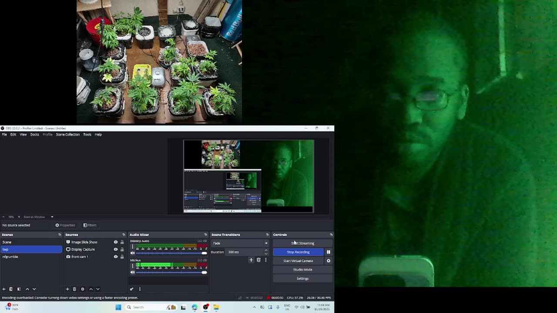Undock the Scene Transitions panel
The width and height of the screenshot is (557, 313).
click(x=267, y=235)
